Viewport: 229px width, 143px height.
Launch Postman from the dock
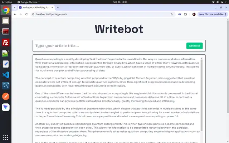tap(6, 97)
